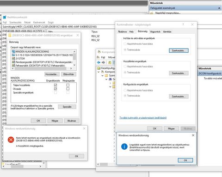Toggle Teljes hozzáférés allow checkbox
Image resolution: width=222 pixels, height=177 pixels.
[x=55, y=85]
